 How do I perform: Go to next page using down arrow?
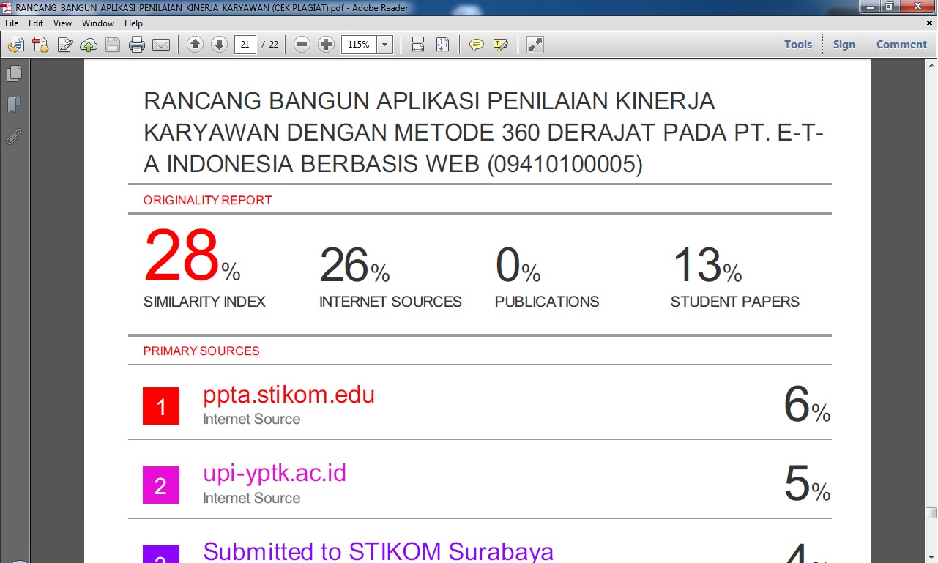[x=219, y=45]
